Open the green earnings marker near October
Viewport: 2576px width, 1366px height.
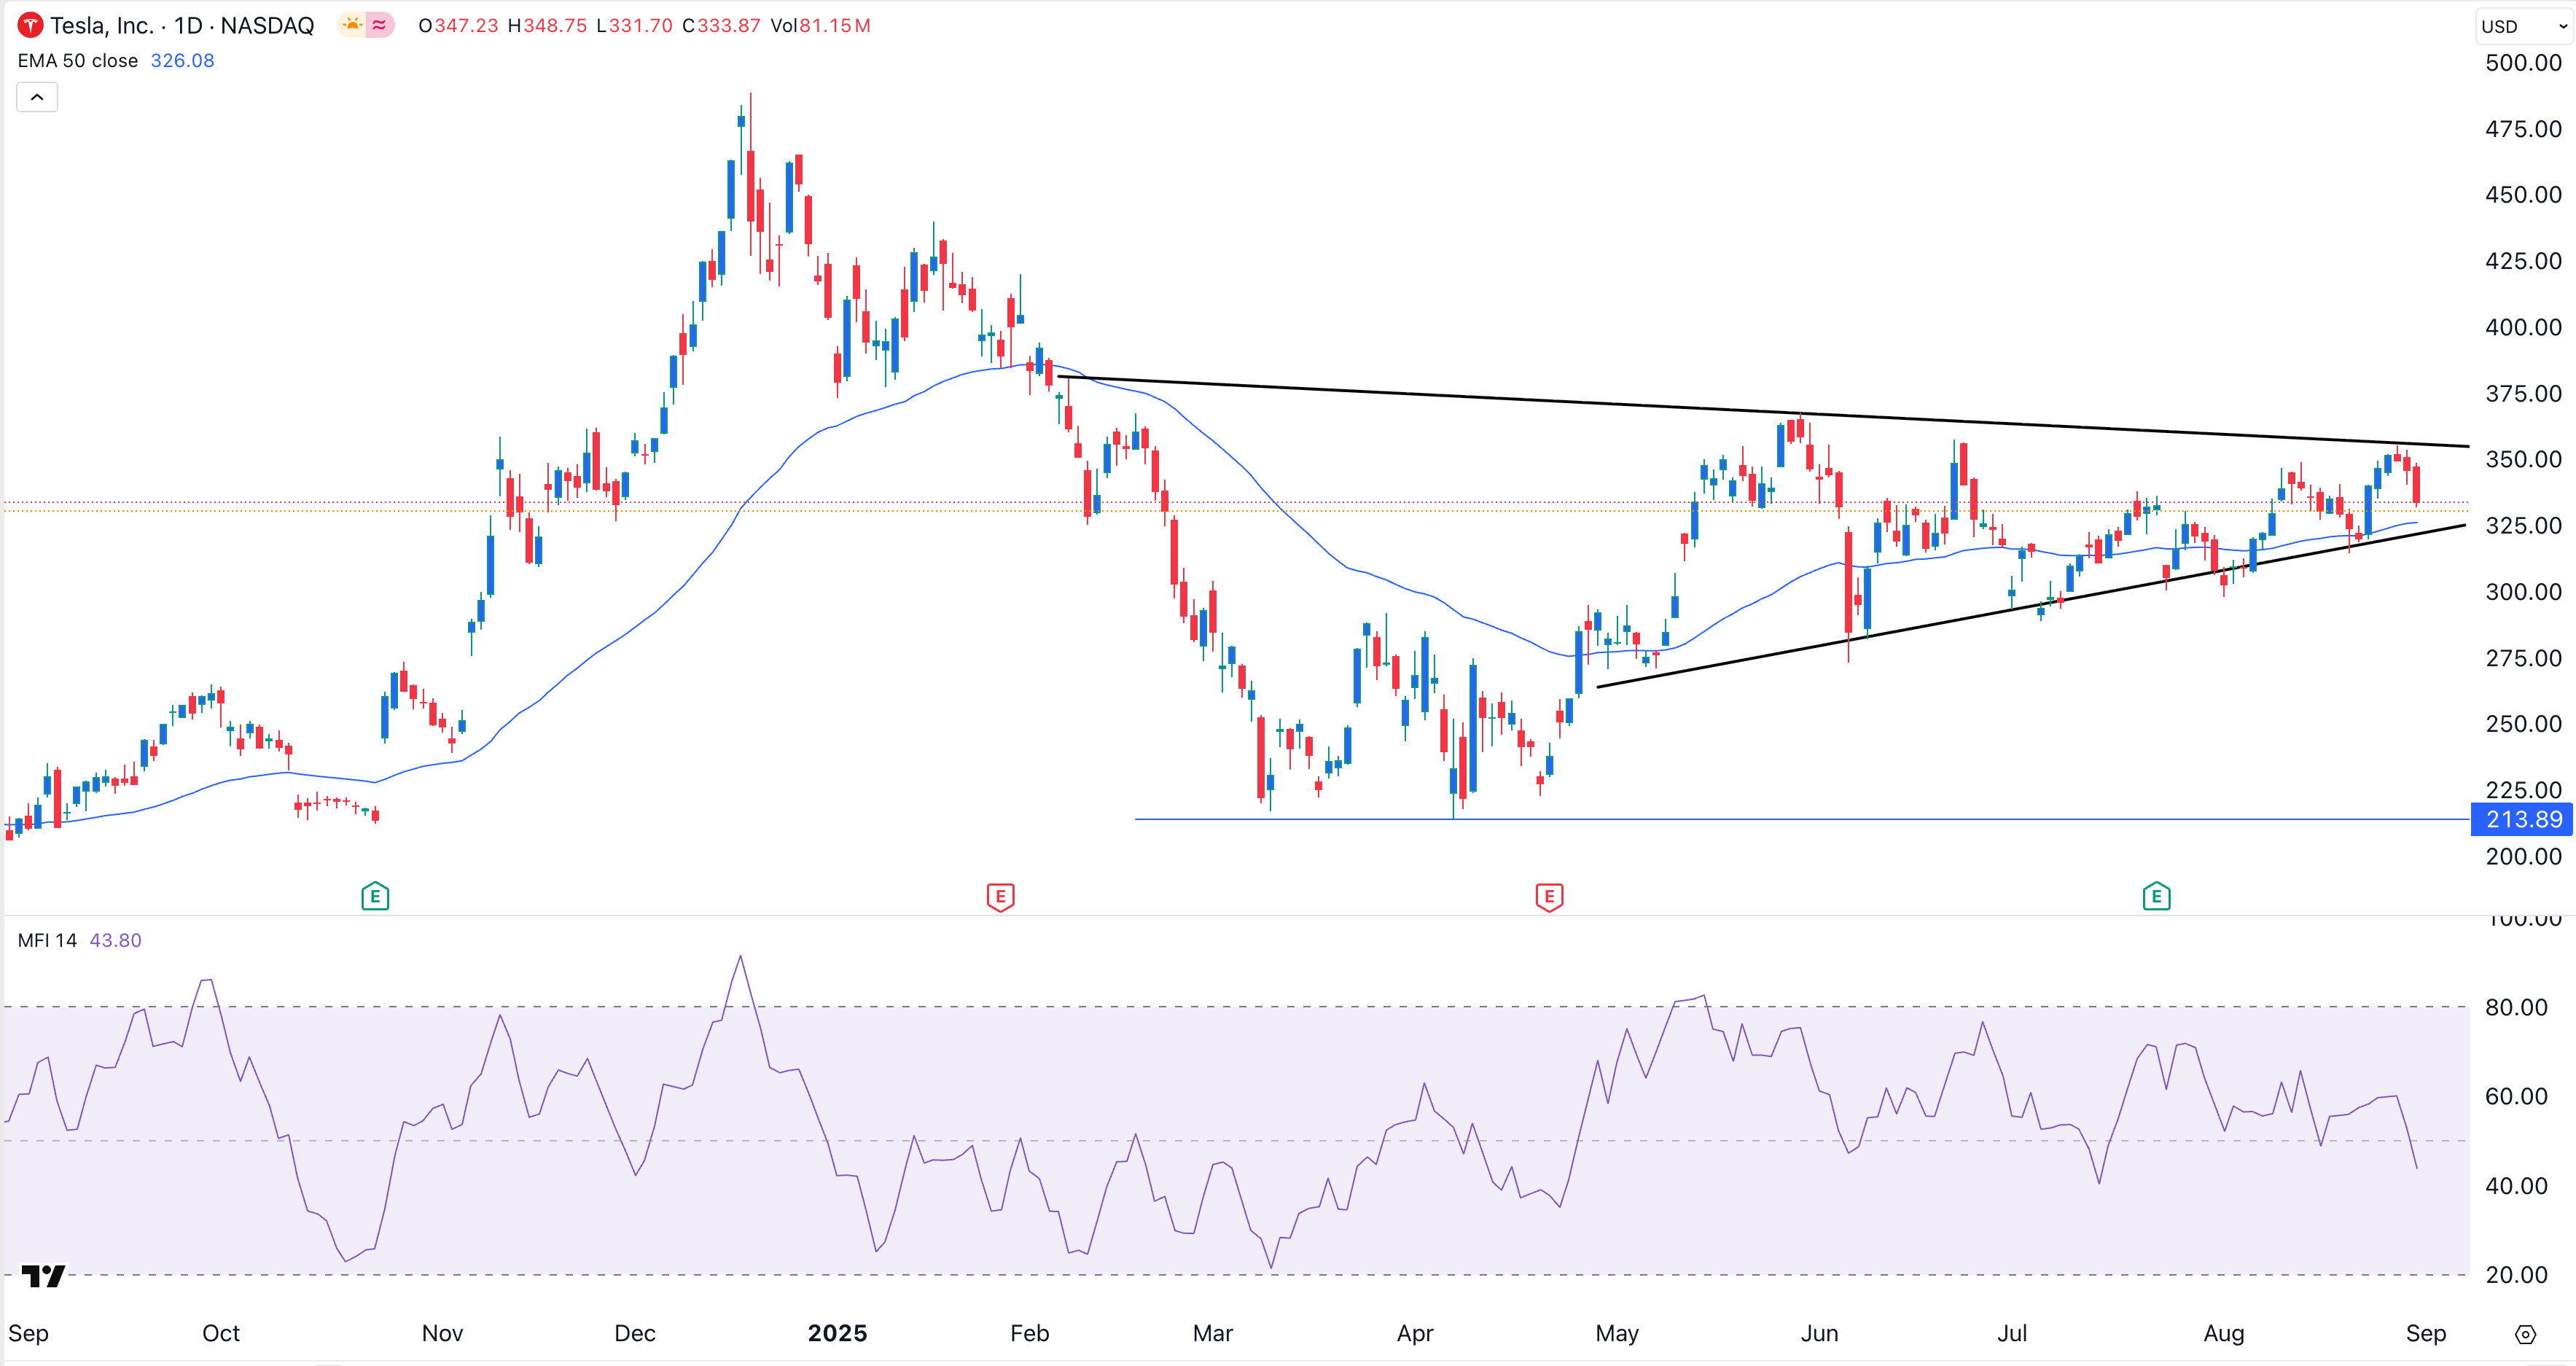375,896
